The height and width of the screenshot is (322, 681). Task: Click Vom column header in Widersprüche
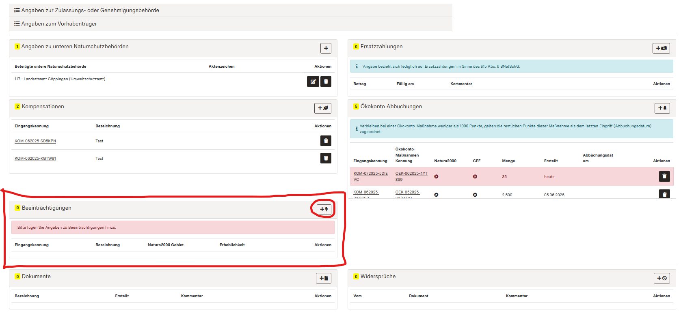(357, 296)
